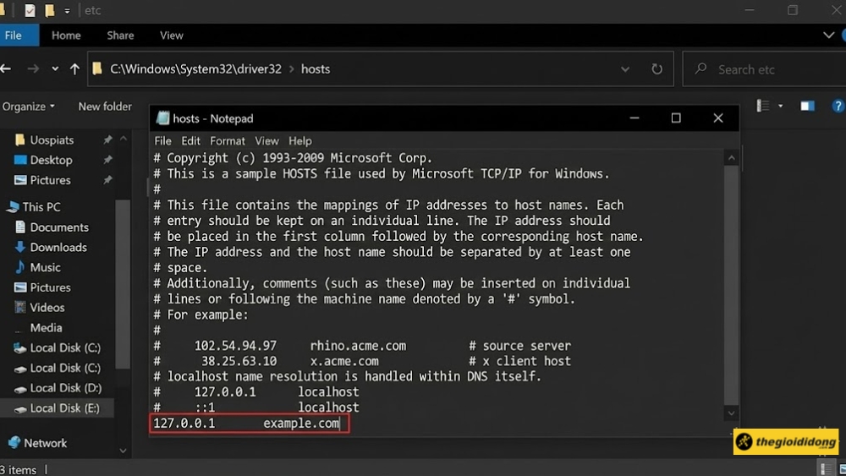This screenshot has height=476, width=846.
Task: Select Desktop in quick access
Action: coord(51,160)
